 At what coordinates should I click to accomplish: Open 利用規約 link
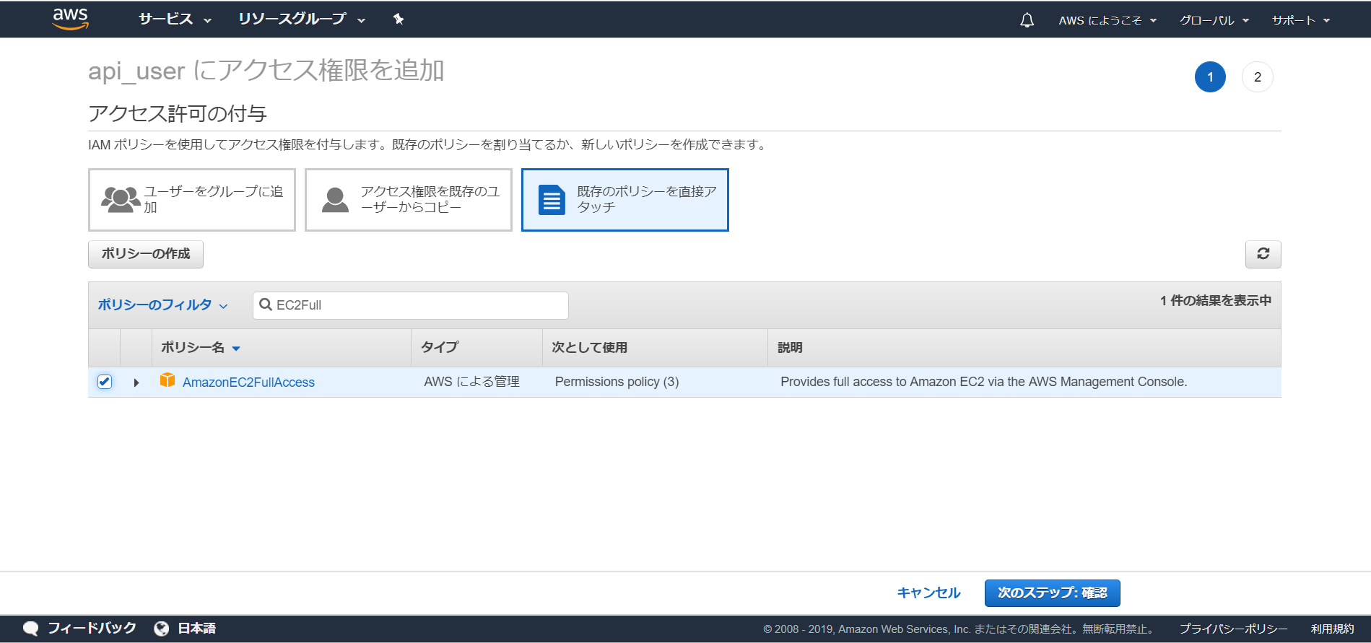(1332, 629)
